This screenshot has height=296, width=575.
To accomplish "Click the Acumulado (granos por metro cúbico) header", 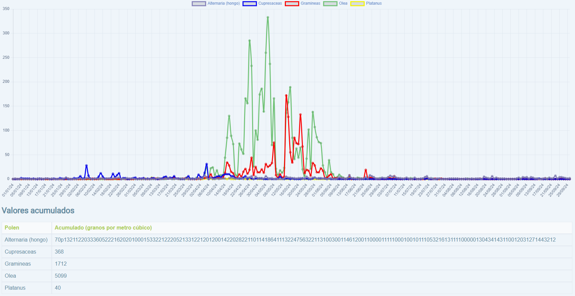I will (x=103, y=228).
